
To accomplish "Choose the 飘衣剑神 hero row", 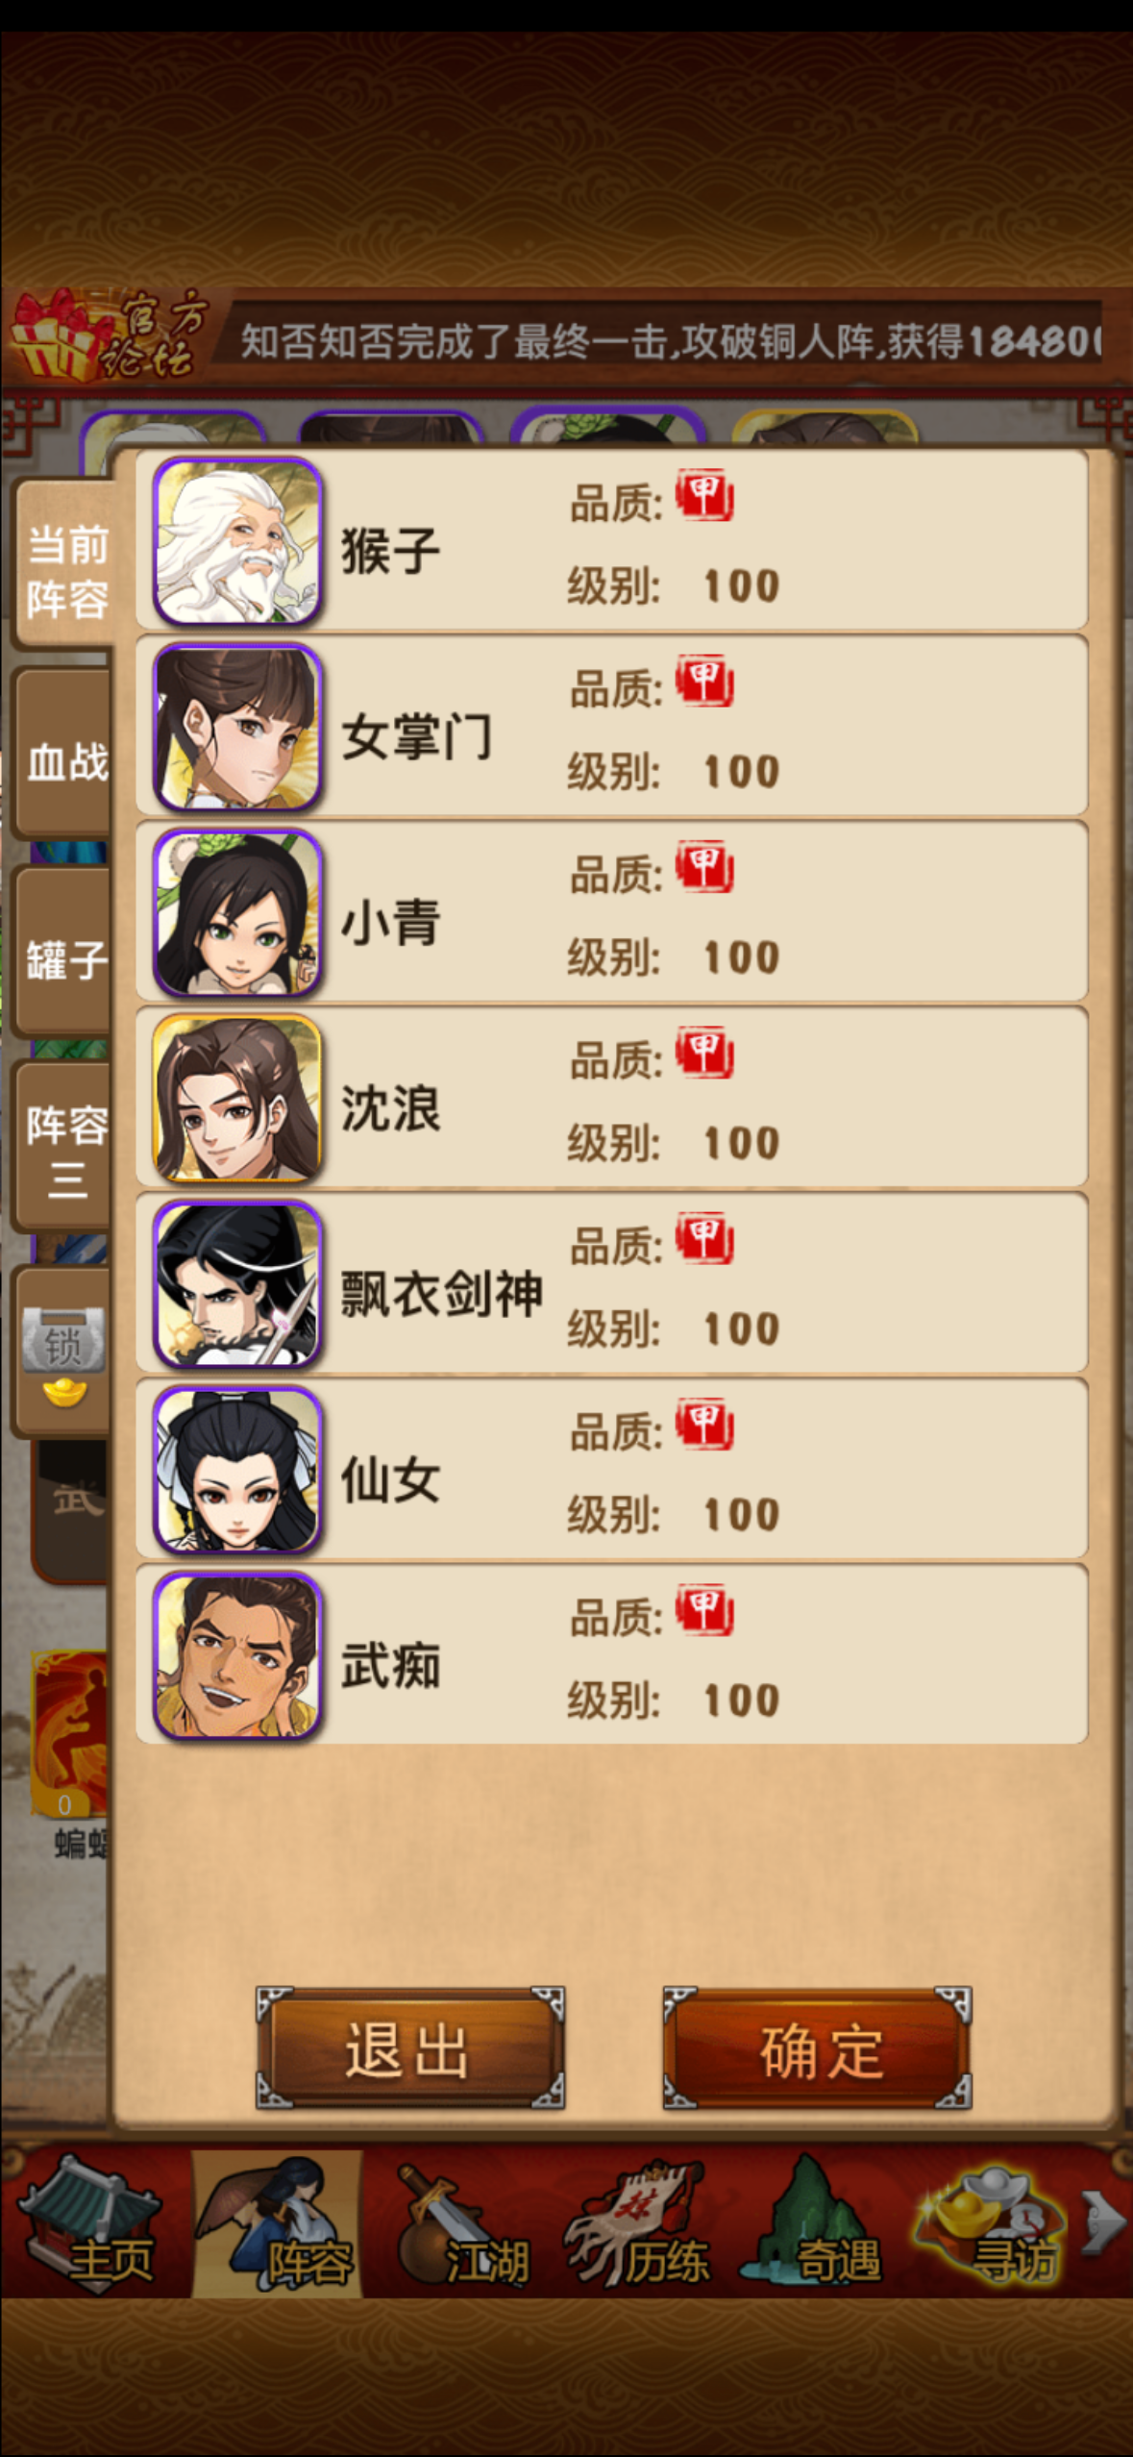I will pyautogui.click(x=612, y=1284).
